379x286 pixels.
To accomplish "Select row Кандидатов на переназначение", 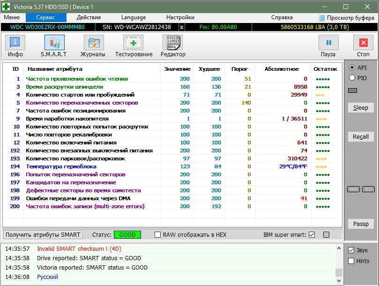I will click(172, 182).
